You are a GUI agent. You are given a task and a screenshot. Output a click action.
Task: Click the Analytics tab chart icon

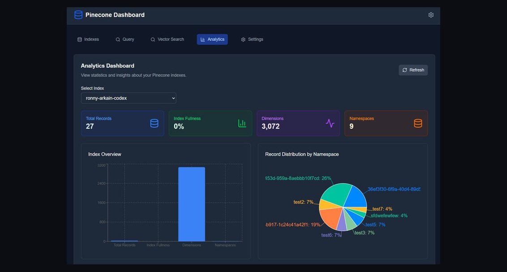[x=203, y=39]
